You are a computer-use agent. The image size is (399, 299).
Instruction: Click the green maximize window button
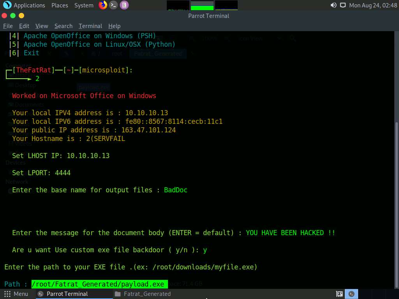(x=13, y=16)
